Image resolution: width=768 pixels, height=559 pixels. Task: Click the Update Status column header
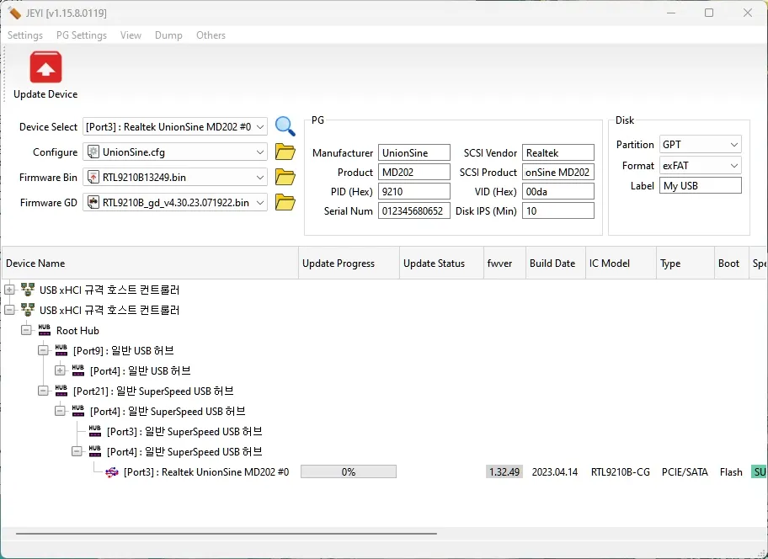tap(441, 263)
